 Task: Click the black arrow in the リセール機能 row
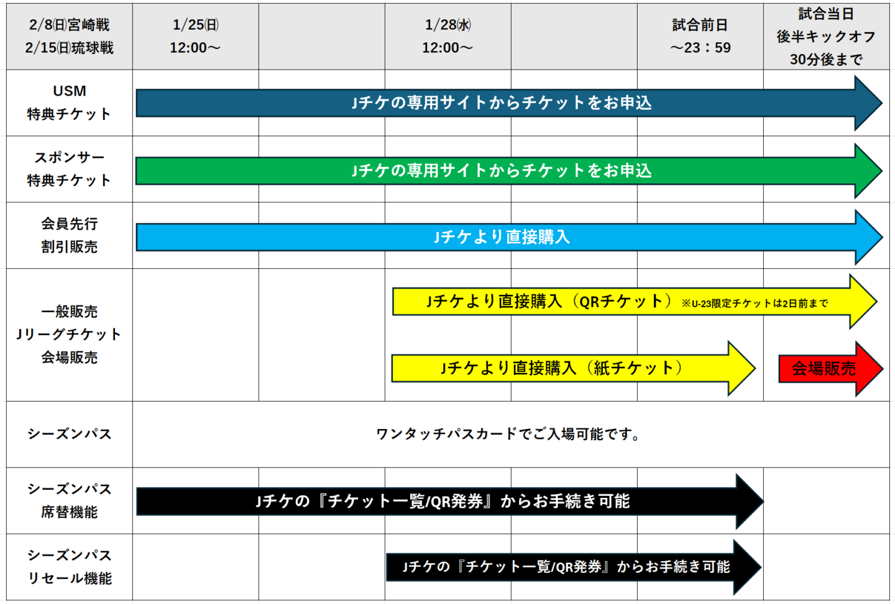click(x=566, y=567)
